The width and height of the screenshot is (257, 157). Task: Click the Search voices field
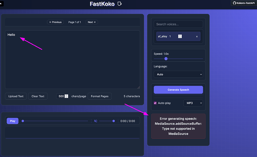coord(178,24)
